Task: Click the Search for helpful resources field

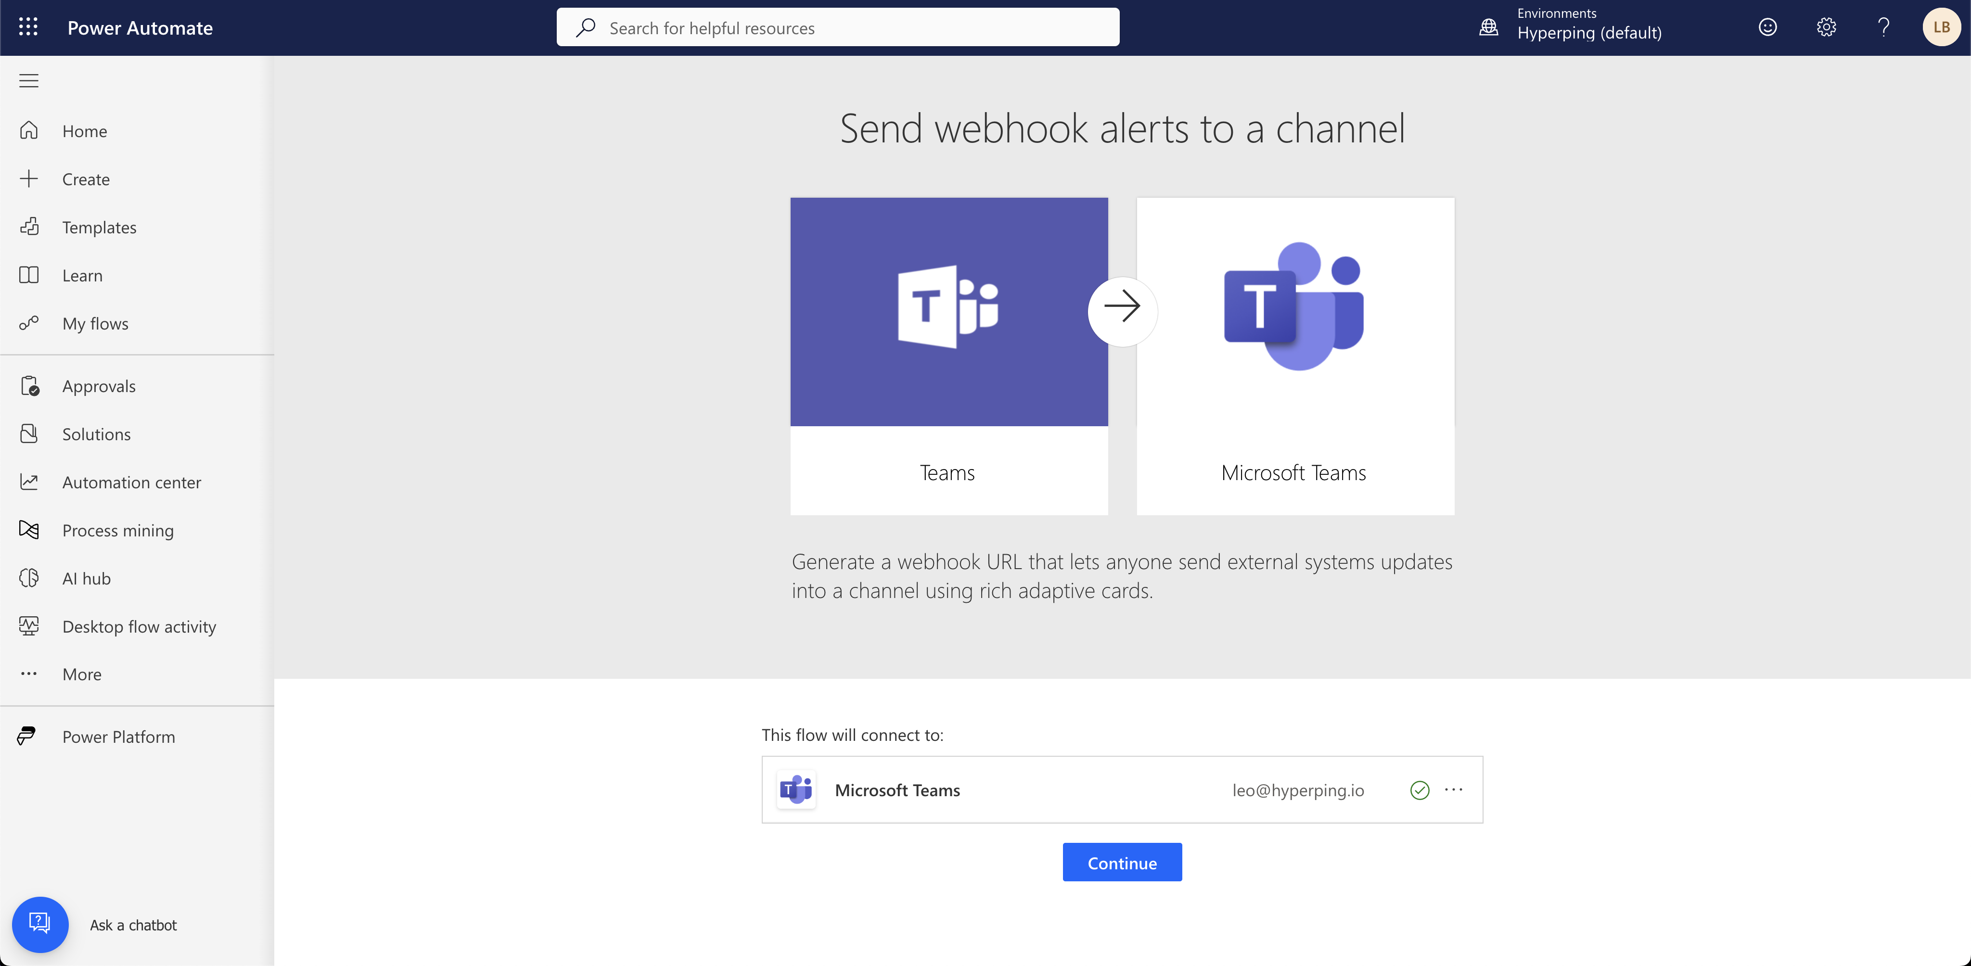Action: (x=837, y=27)
